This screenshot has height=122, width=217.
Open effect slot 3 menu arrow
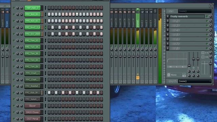[x=167, y=26]
